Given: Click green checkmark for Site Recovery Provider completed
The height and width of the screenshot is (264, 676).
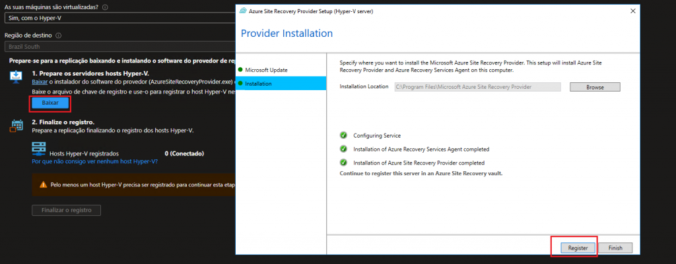Looking at the screenshot, I should pyautogui.click(x=343, y=162).
